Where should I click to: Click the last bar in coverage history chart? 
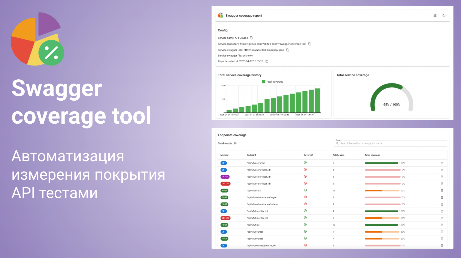pyautogui.click(x=318, y=100)
